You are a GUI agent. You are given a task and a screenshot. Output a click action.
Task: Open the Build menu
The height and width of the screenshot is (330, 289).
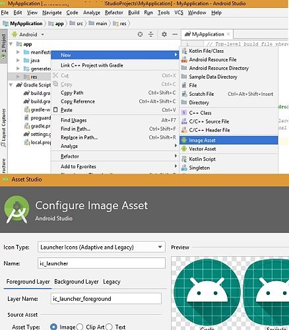(x=134, y=13)
